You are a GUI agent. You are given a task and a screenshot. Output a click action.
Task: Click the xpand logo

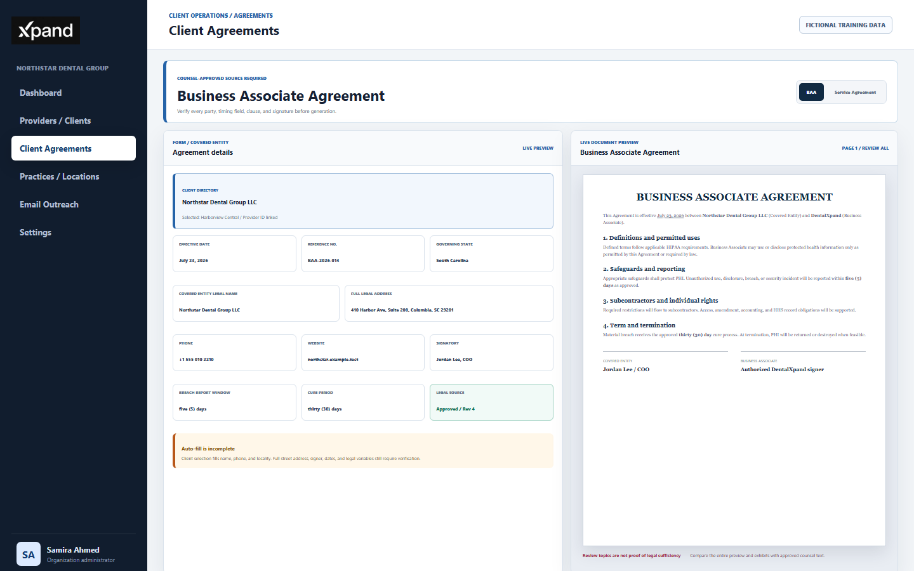(46, 30)
